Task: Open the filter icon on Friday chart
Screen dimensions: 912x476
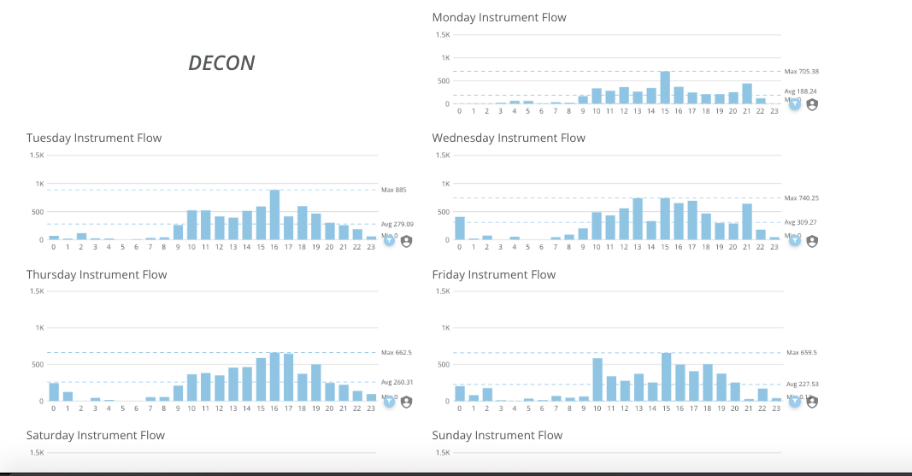Action: (795, 402)
